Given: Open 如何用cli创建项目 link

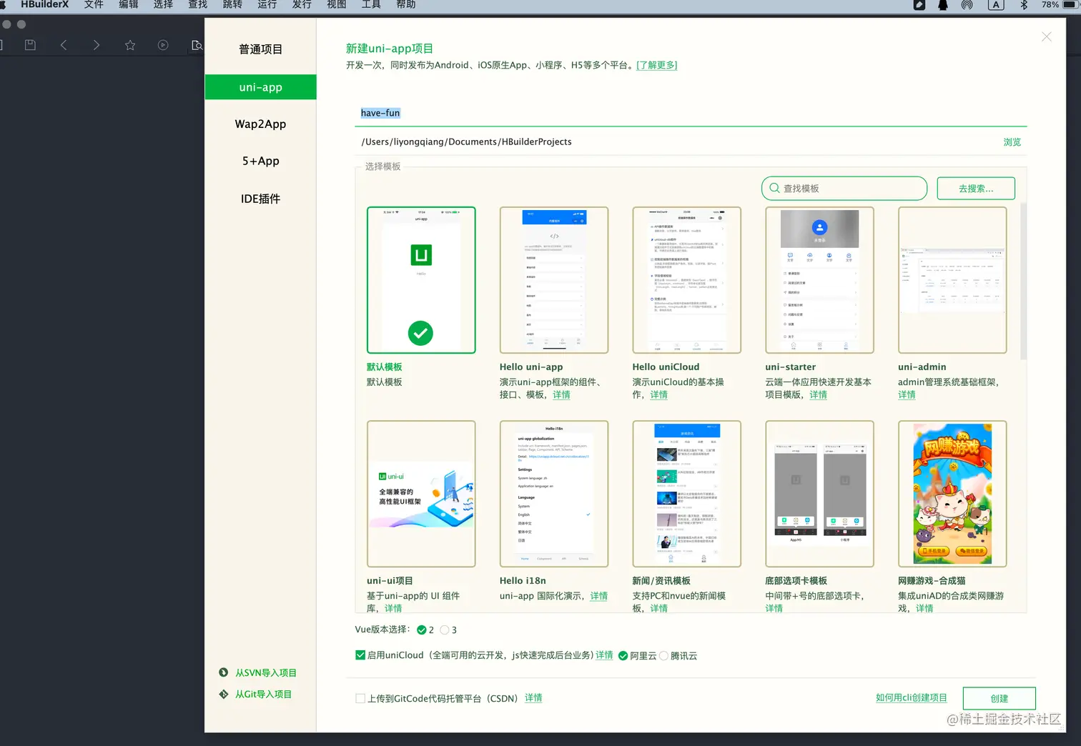Looking at the screenshot, I should pyautogui.click(x=912, y=697).
